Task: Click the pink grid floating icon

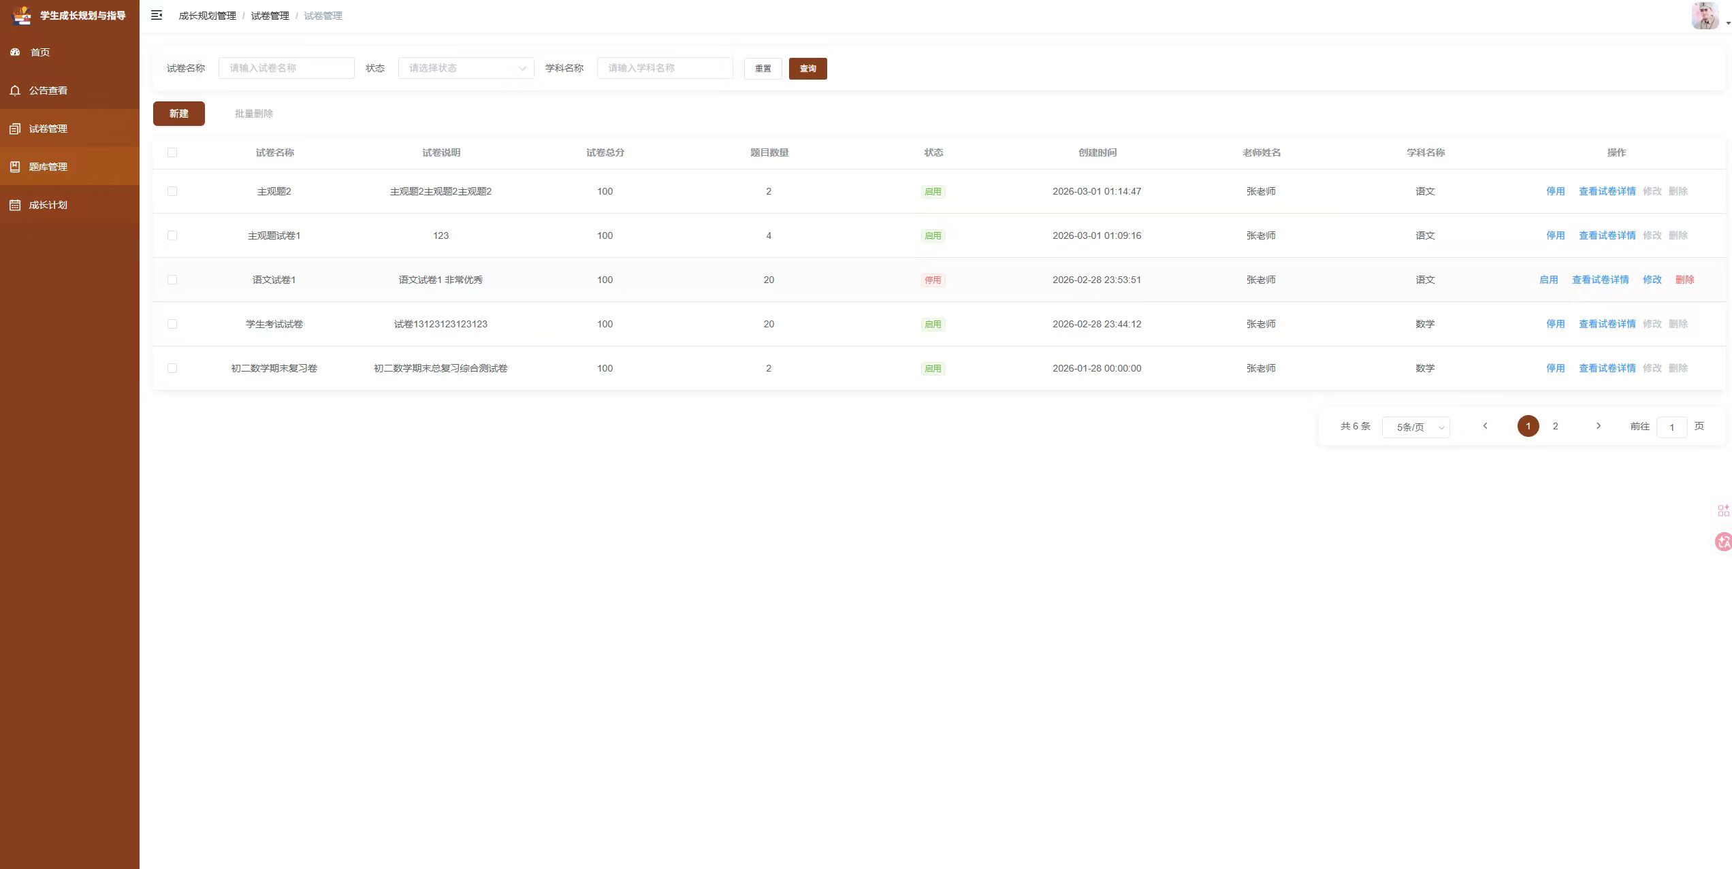Action: 1723,510
